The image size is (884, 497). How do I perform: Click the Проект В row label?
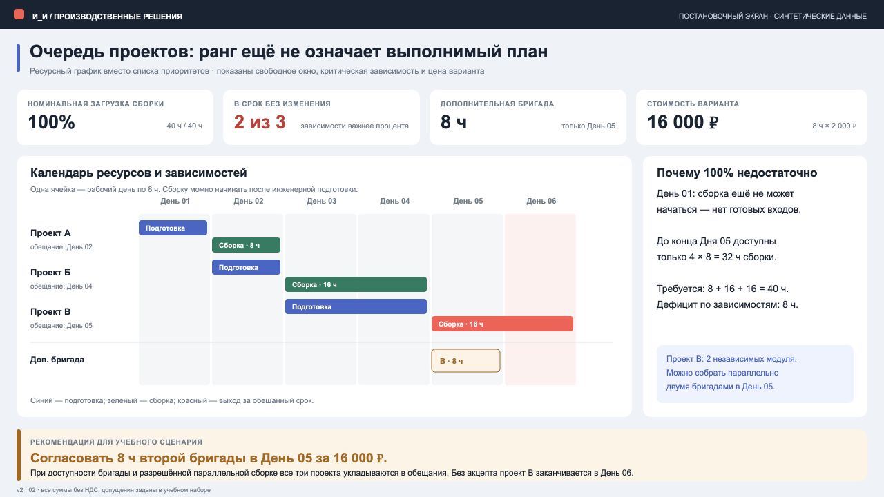pyautogui.click(x=50, y=312)
